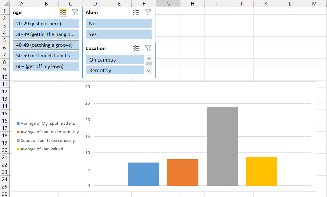Click gray legend swatch for Count entry
The width and height of the screenshot is (327, 197).
click(x=18, y=141)
